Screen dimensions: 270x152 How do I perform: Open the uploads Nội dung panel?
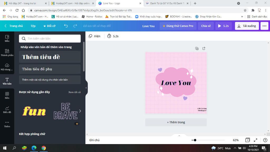[x=7, y=67]
